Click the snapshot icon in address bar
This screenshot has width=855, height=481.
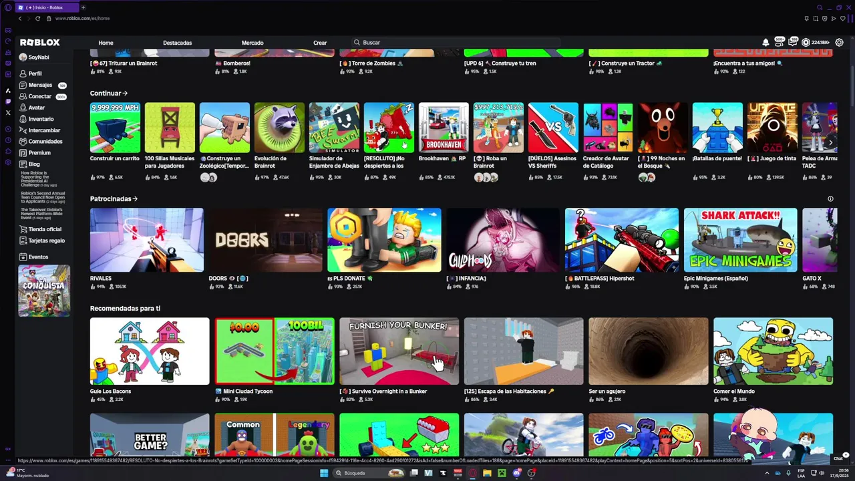click(816, 19)
